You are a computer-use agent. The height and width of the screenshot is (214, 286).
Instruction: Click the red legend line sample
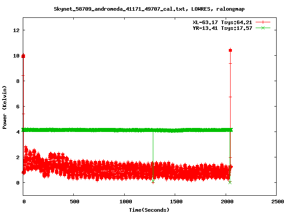(x=263, y=22)
